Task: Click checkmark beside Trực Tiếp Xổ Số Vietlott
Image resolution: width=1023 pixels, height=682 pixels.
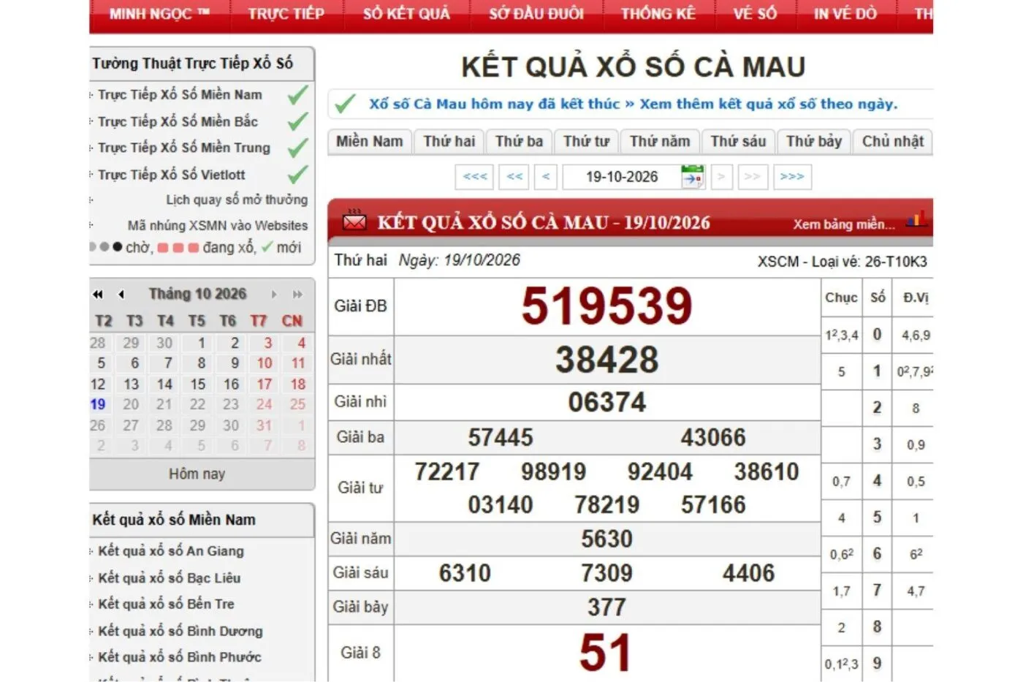Action: (297, 175)
